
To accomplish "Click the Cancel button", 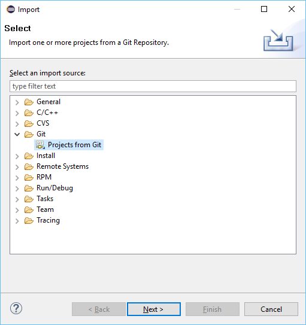I will tap(271, 309).
